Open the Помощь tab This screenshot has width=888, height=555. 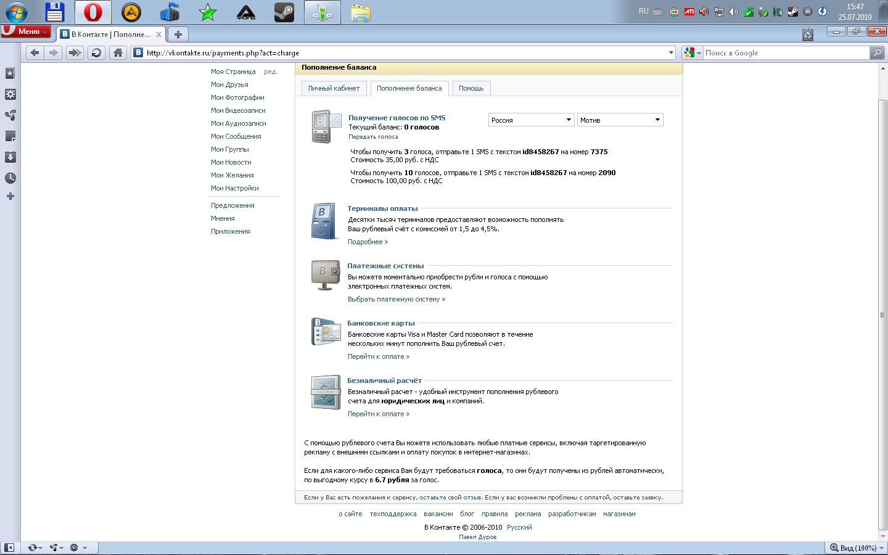point(471,88)
